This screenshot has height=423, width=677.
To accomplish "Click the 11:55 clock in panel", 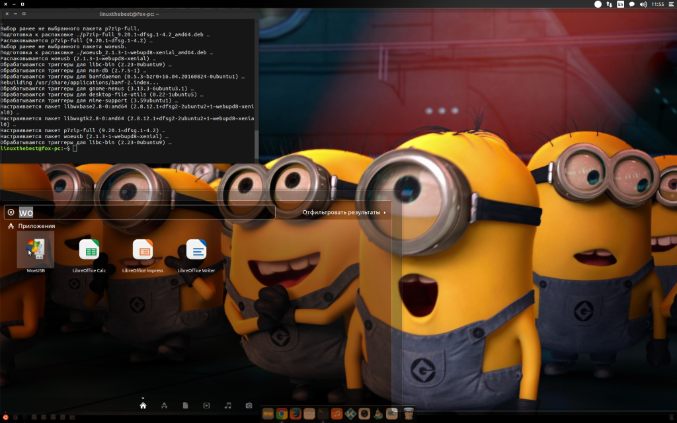I will point(657,4).
